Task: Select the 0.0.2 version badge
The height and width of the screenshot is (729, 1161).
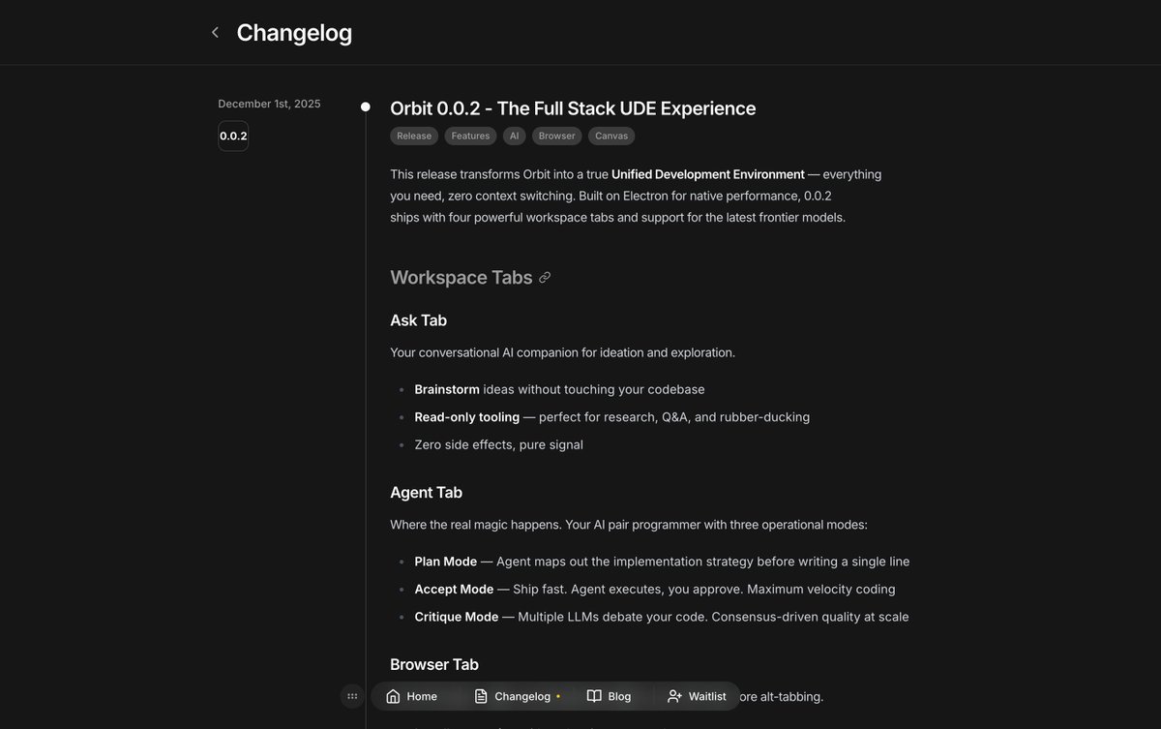Action: click(x=233, y=136)
